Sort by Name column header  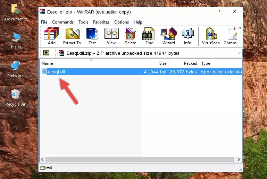pyautogui.click(x=91, y=63)
